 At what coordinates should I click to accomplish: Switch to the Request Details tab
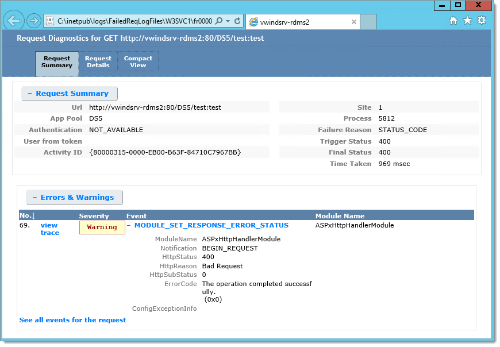pyautogui.click(x=98, y=62)
